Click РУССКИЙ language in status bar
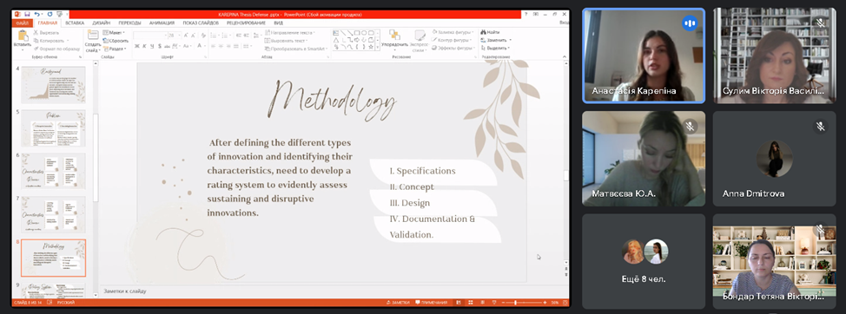The width and height of the screenshot is (846, 314). click(66, 303)
